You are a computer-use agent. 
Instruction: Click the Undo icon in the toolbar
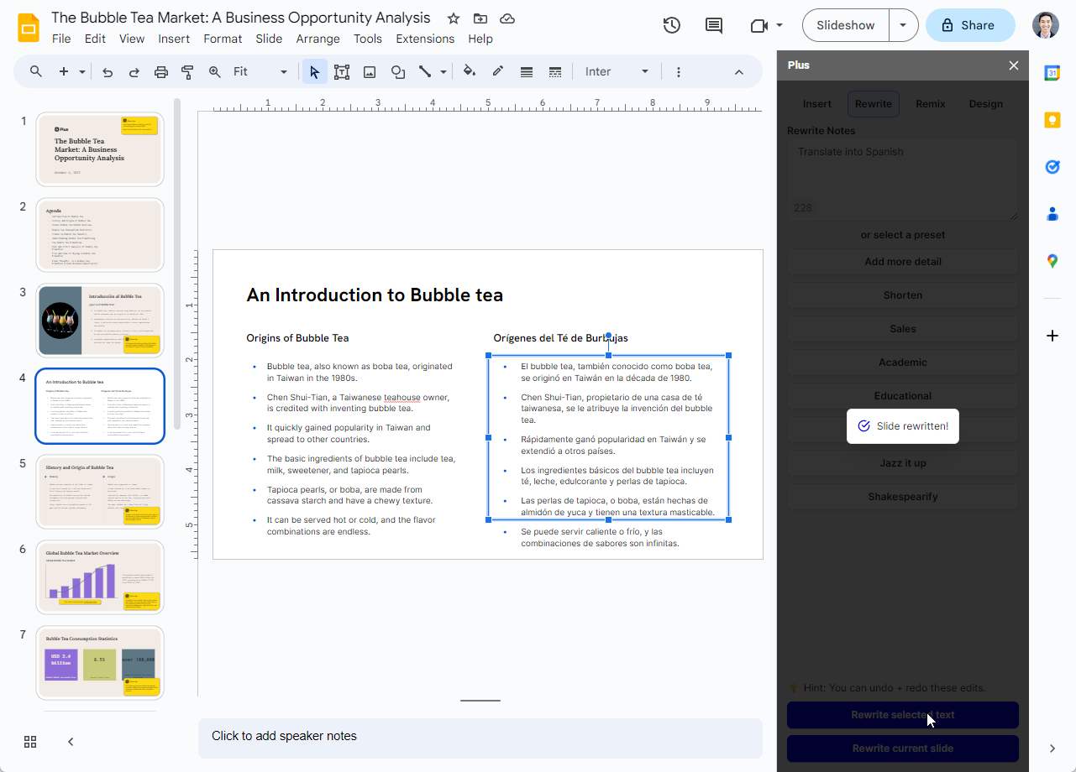pyautogui.click(x=107, y=71)
